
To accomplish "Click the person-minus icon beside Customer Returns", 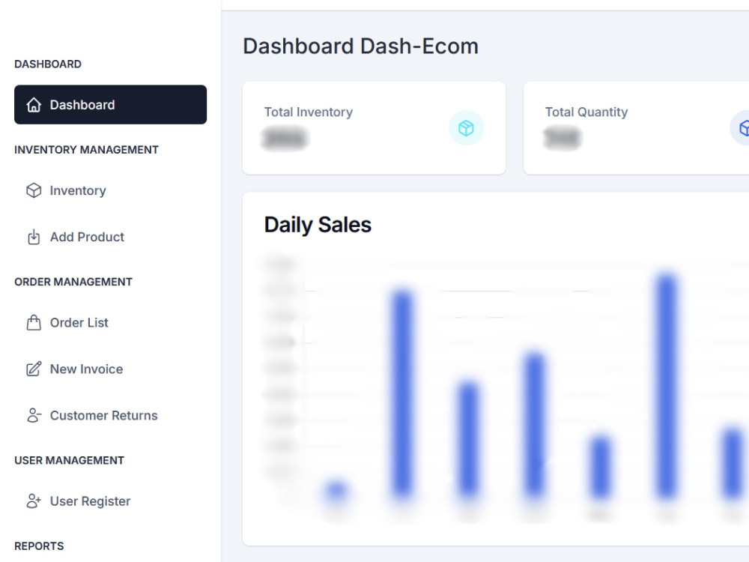I will click(34, 415).
